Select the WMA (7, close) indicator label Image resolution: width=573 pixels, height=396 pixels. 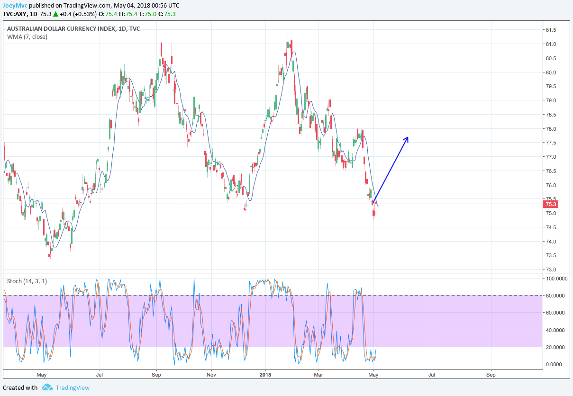27,36
